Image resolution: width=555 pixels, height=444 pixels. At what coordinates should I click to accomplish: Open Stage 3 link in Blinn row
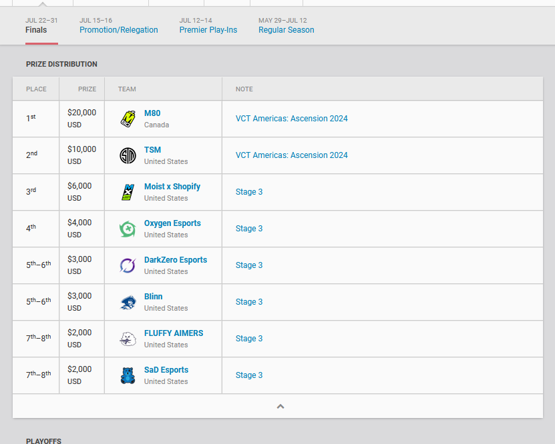click(249, 303)
